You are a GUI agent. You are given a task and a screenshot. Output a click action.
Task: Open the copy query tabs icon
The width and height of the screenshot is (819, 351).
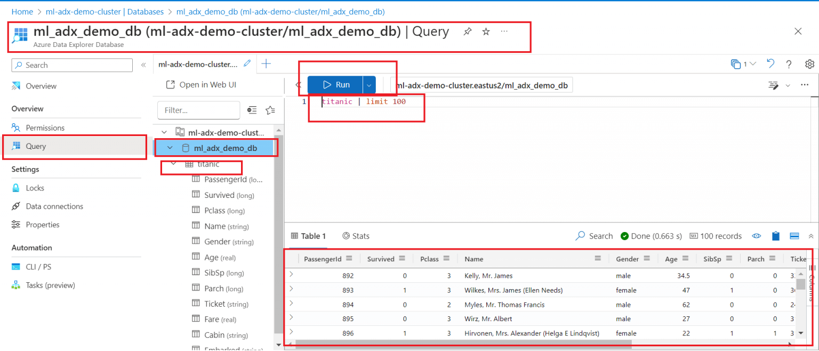click(736, 64)
